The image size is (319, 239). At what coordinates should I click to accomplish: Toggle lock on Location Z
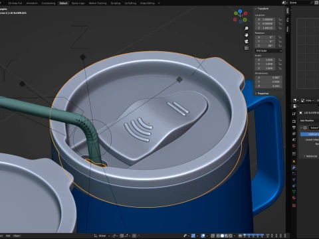pyautogui.click(x=280, y=28)
